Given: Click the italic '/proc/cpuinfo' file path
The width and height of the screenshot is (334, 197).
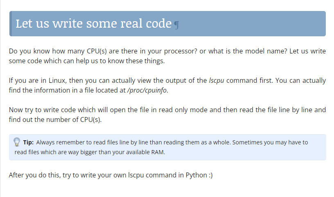Looking at the screenshot, I should tap(147, 90).
